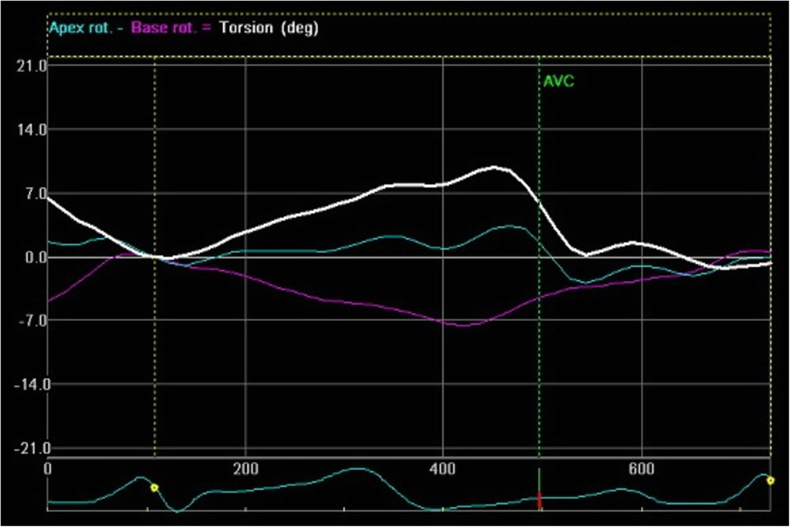Click the 'Torsion' legend label
Viewport: 790px width, 527px height.
coord(246,27)
